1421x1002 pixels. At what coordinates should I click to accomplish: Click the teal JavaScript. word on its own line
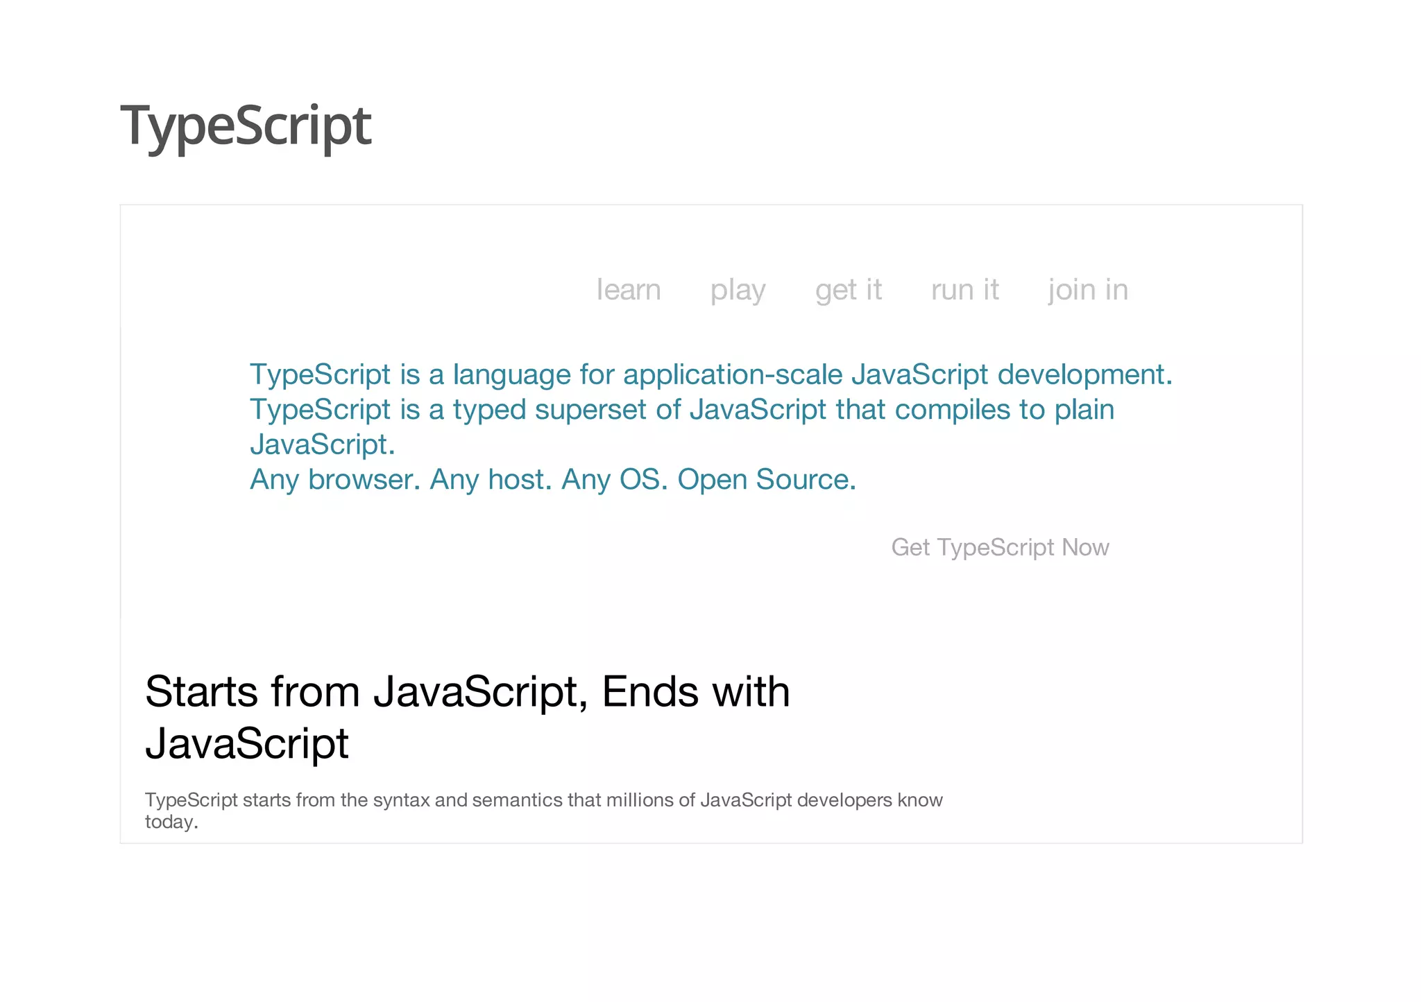[x=322, y=444]
